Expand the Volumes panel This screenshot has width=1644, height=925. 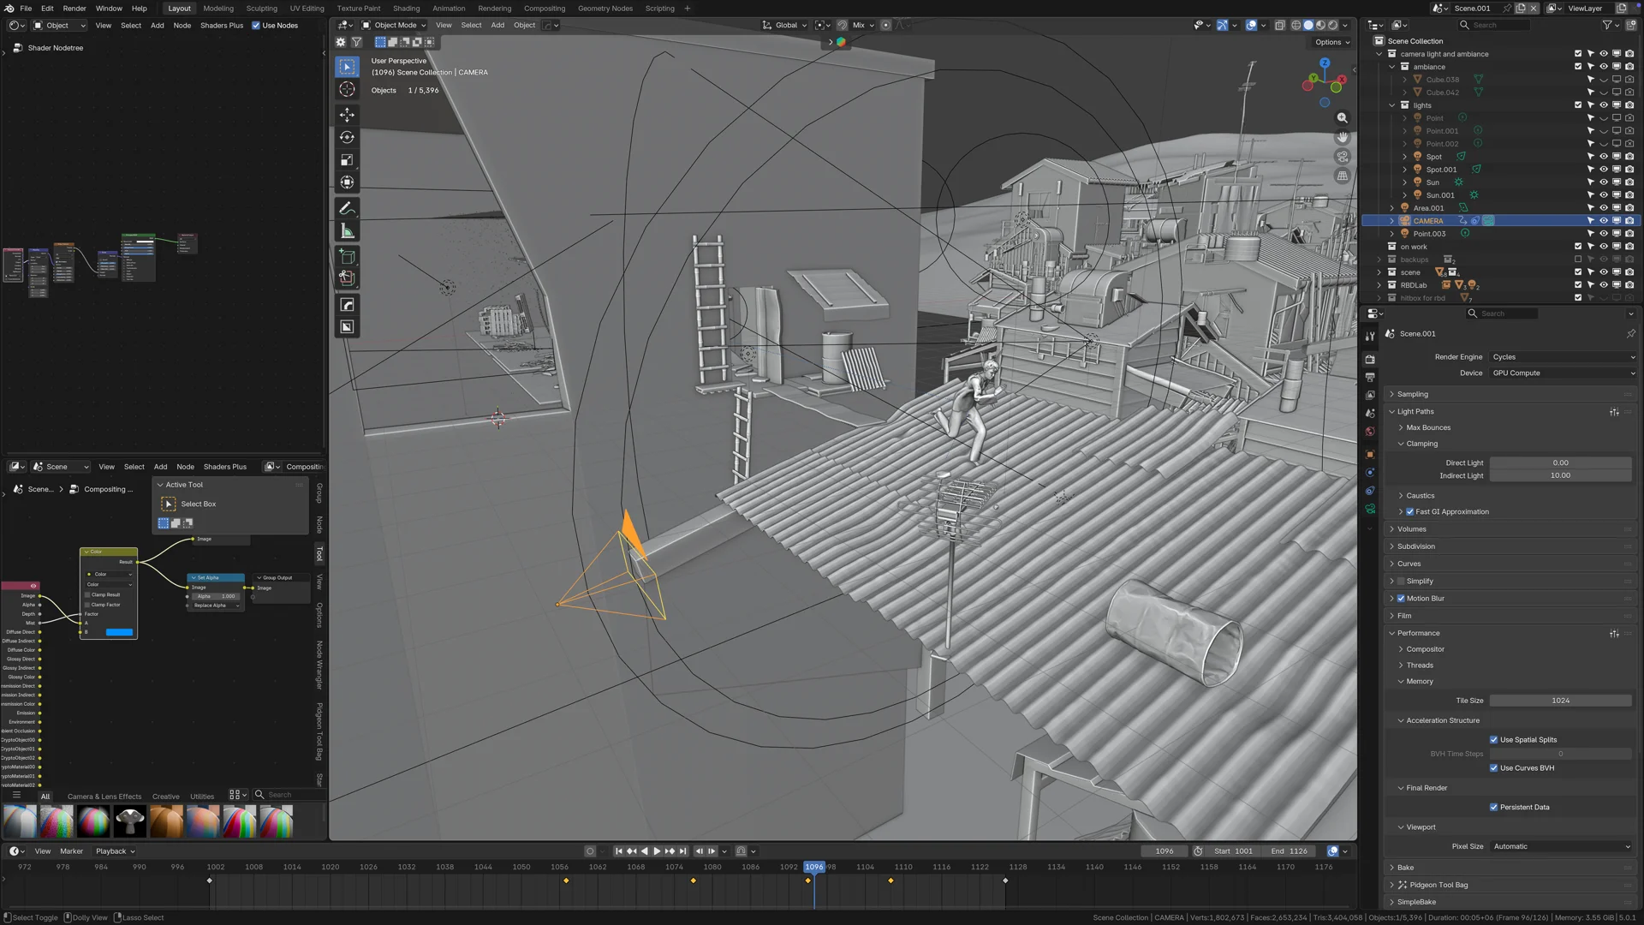pos(1411,529)
